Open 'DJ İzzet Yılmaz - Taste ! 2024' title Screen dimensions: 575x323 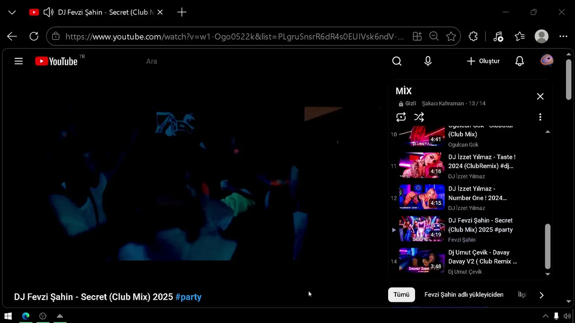click(x=482, y=161)
